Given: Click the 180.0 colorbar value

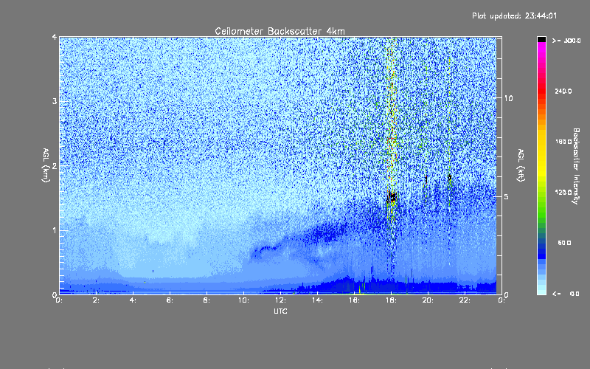Looking at the screenshot, I should click(563, 142).
